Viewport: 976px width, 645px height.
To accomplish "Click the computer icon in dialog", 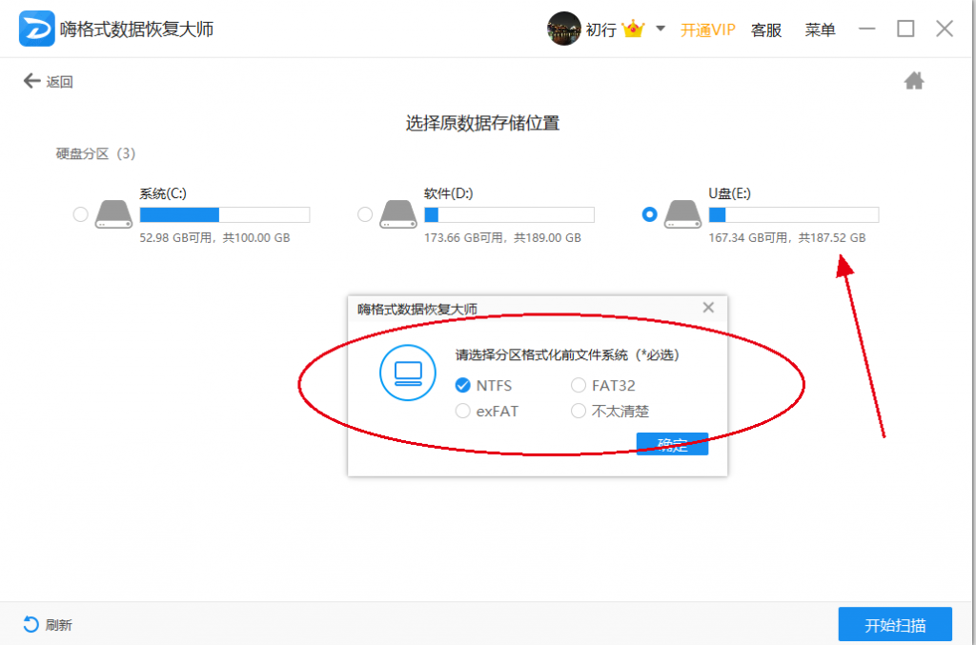I will coord(408,373).
